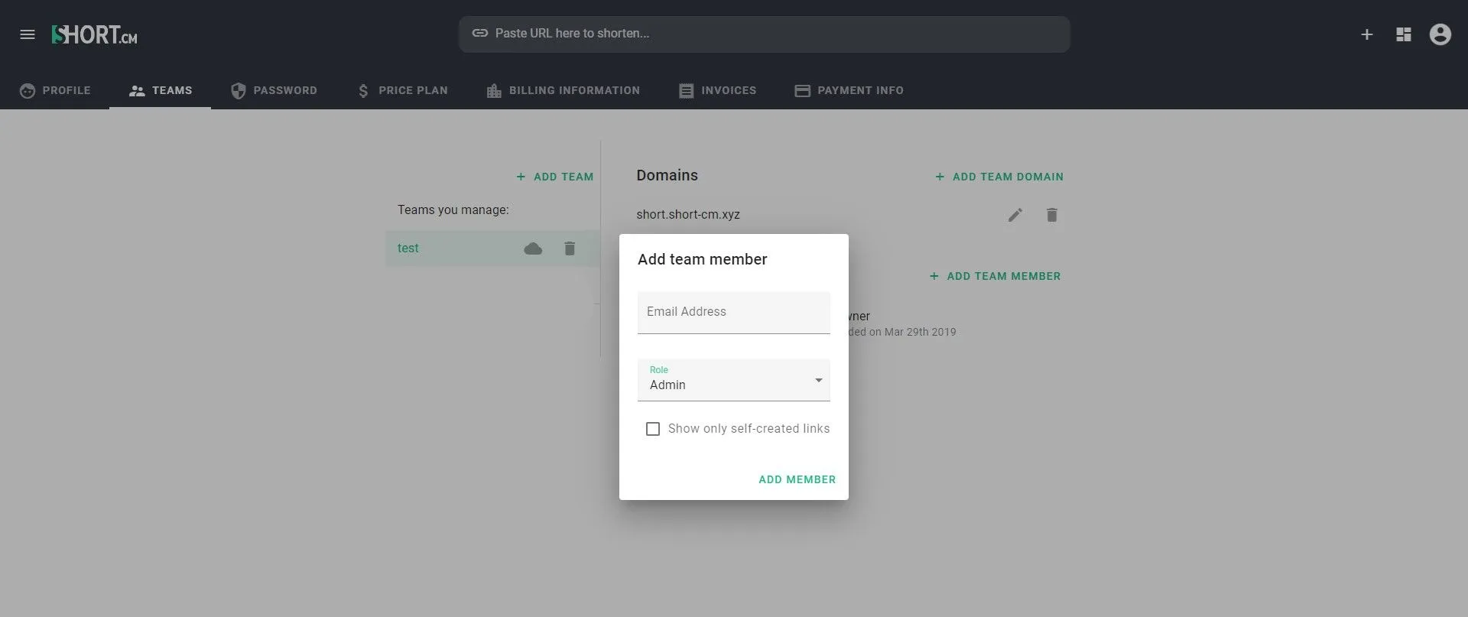Click the Domains heading
This screenshot has height=617, width=1468.
coord(667,175)
